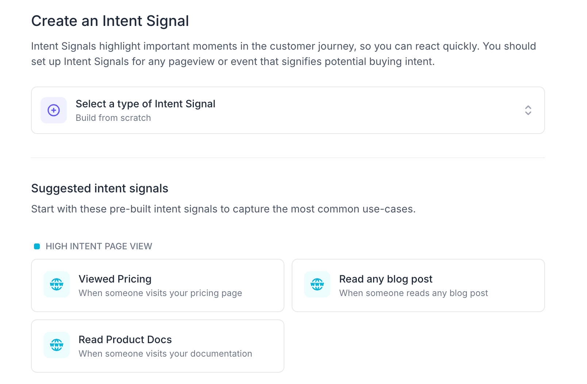Choose the "Read any blog post" signal title

point(385,279)
